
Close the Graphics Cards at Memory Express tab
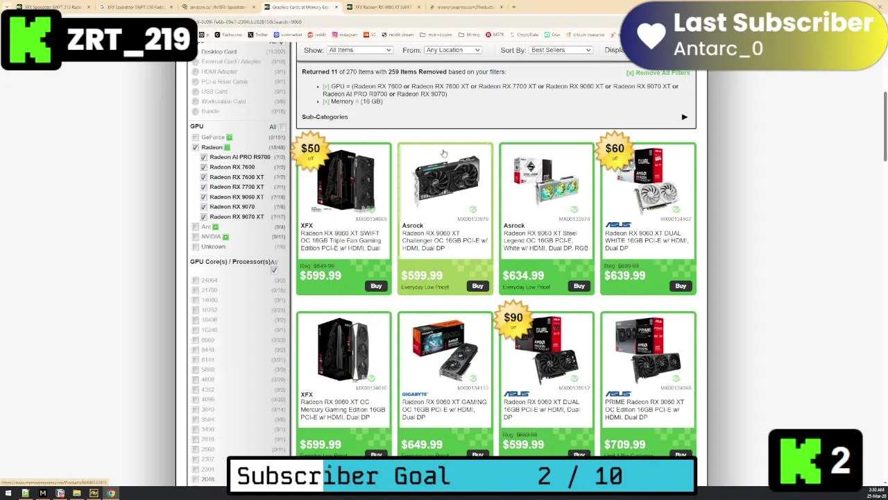point(336,7)
